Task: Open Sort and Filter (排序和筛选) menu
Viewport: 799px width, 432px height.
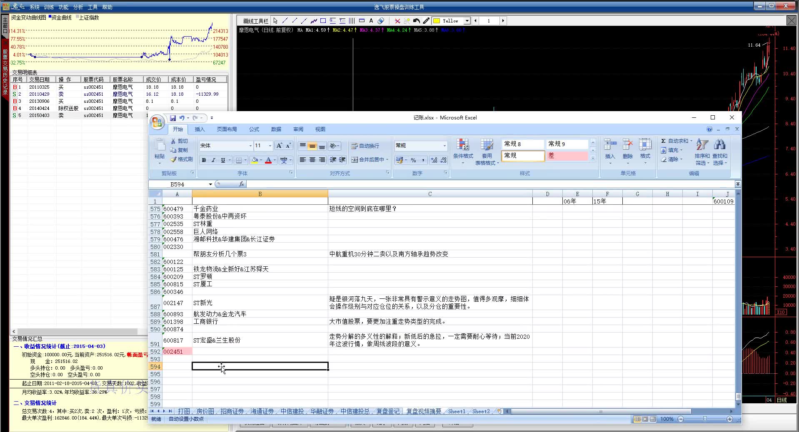Action: (702, 152)
